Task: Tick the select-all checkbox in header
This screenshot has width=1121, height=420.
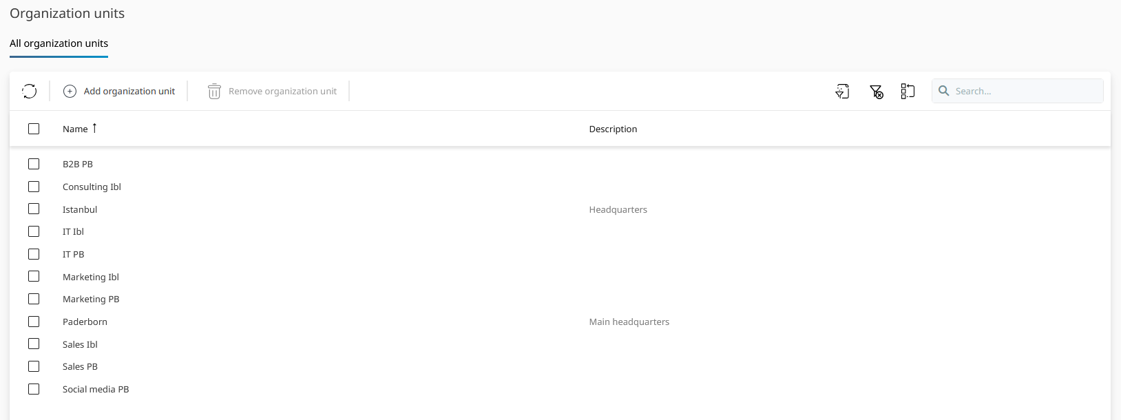Action: point(34,129)
